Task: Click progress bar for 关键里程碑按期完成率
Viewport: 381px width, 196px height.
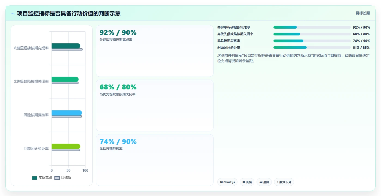Action: [312, 27]
